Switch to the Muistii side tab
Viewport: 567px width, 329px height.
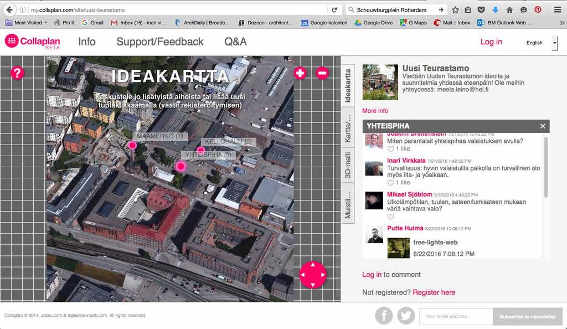[x=348, y=203]
